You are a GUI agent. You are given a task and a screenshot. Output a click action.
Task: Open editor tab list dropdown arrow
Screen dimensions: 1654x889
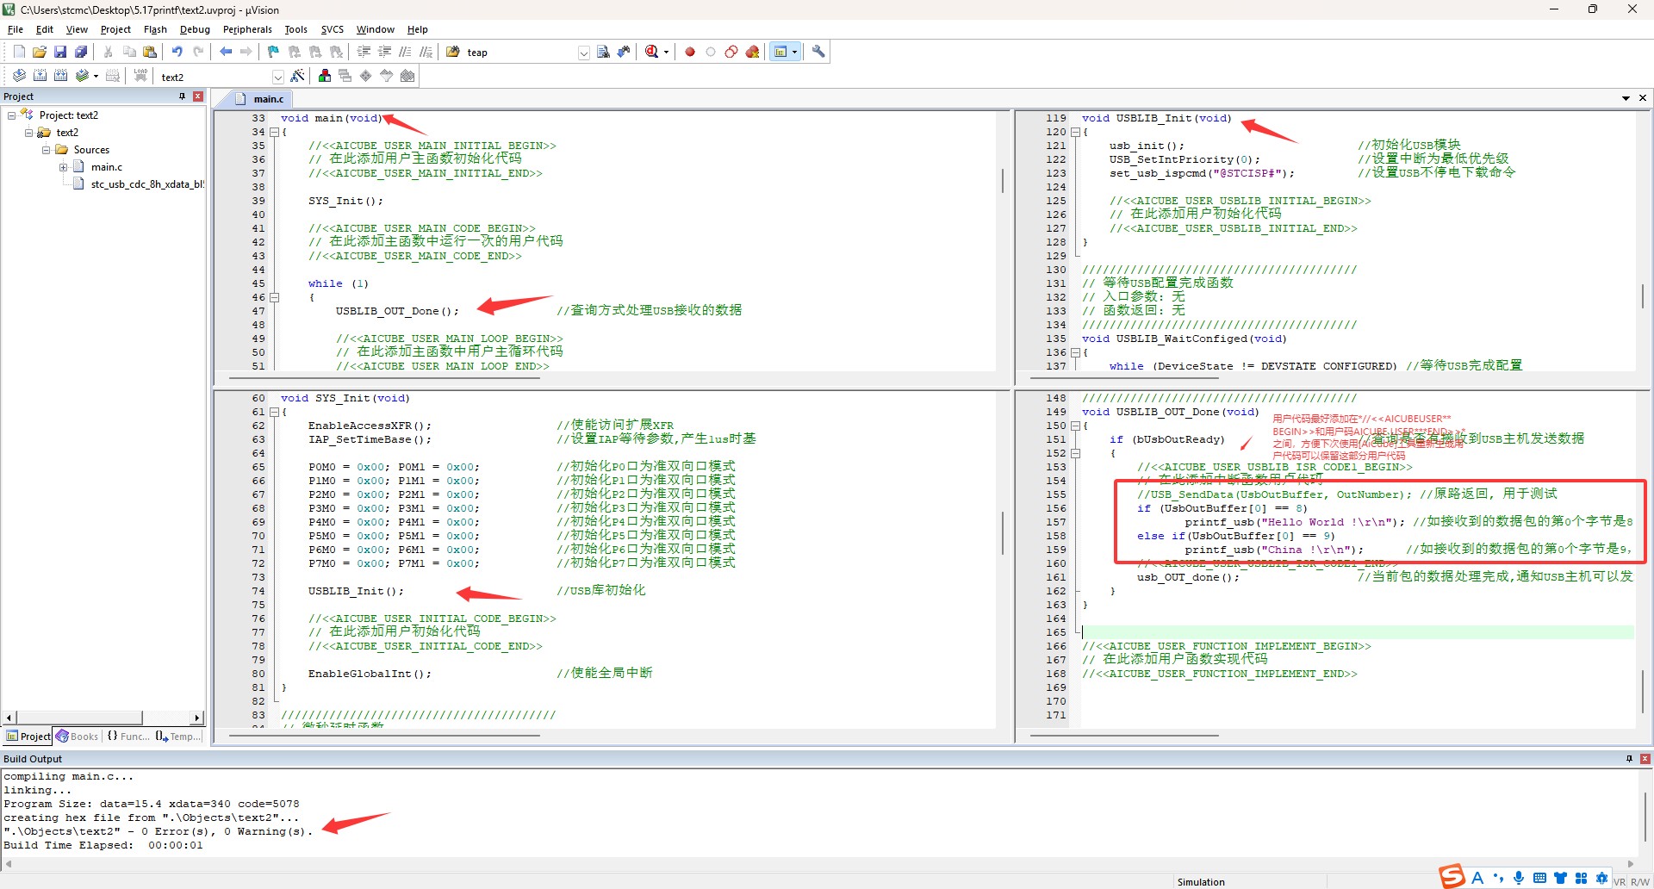click(1626, 98)
